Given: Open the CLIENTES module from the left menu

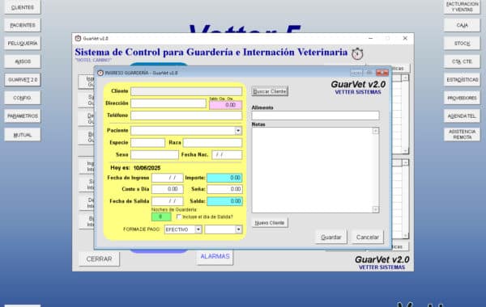Looking at the screenshot, I should 23,7.
